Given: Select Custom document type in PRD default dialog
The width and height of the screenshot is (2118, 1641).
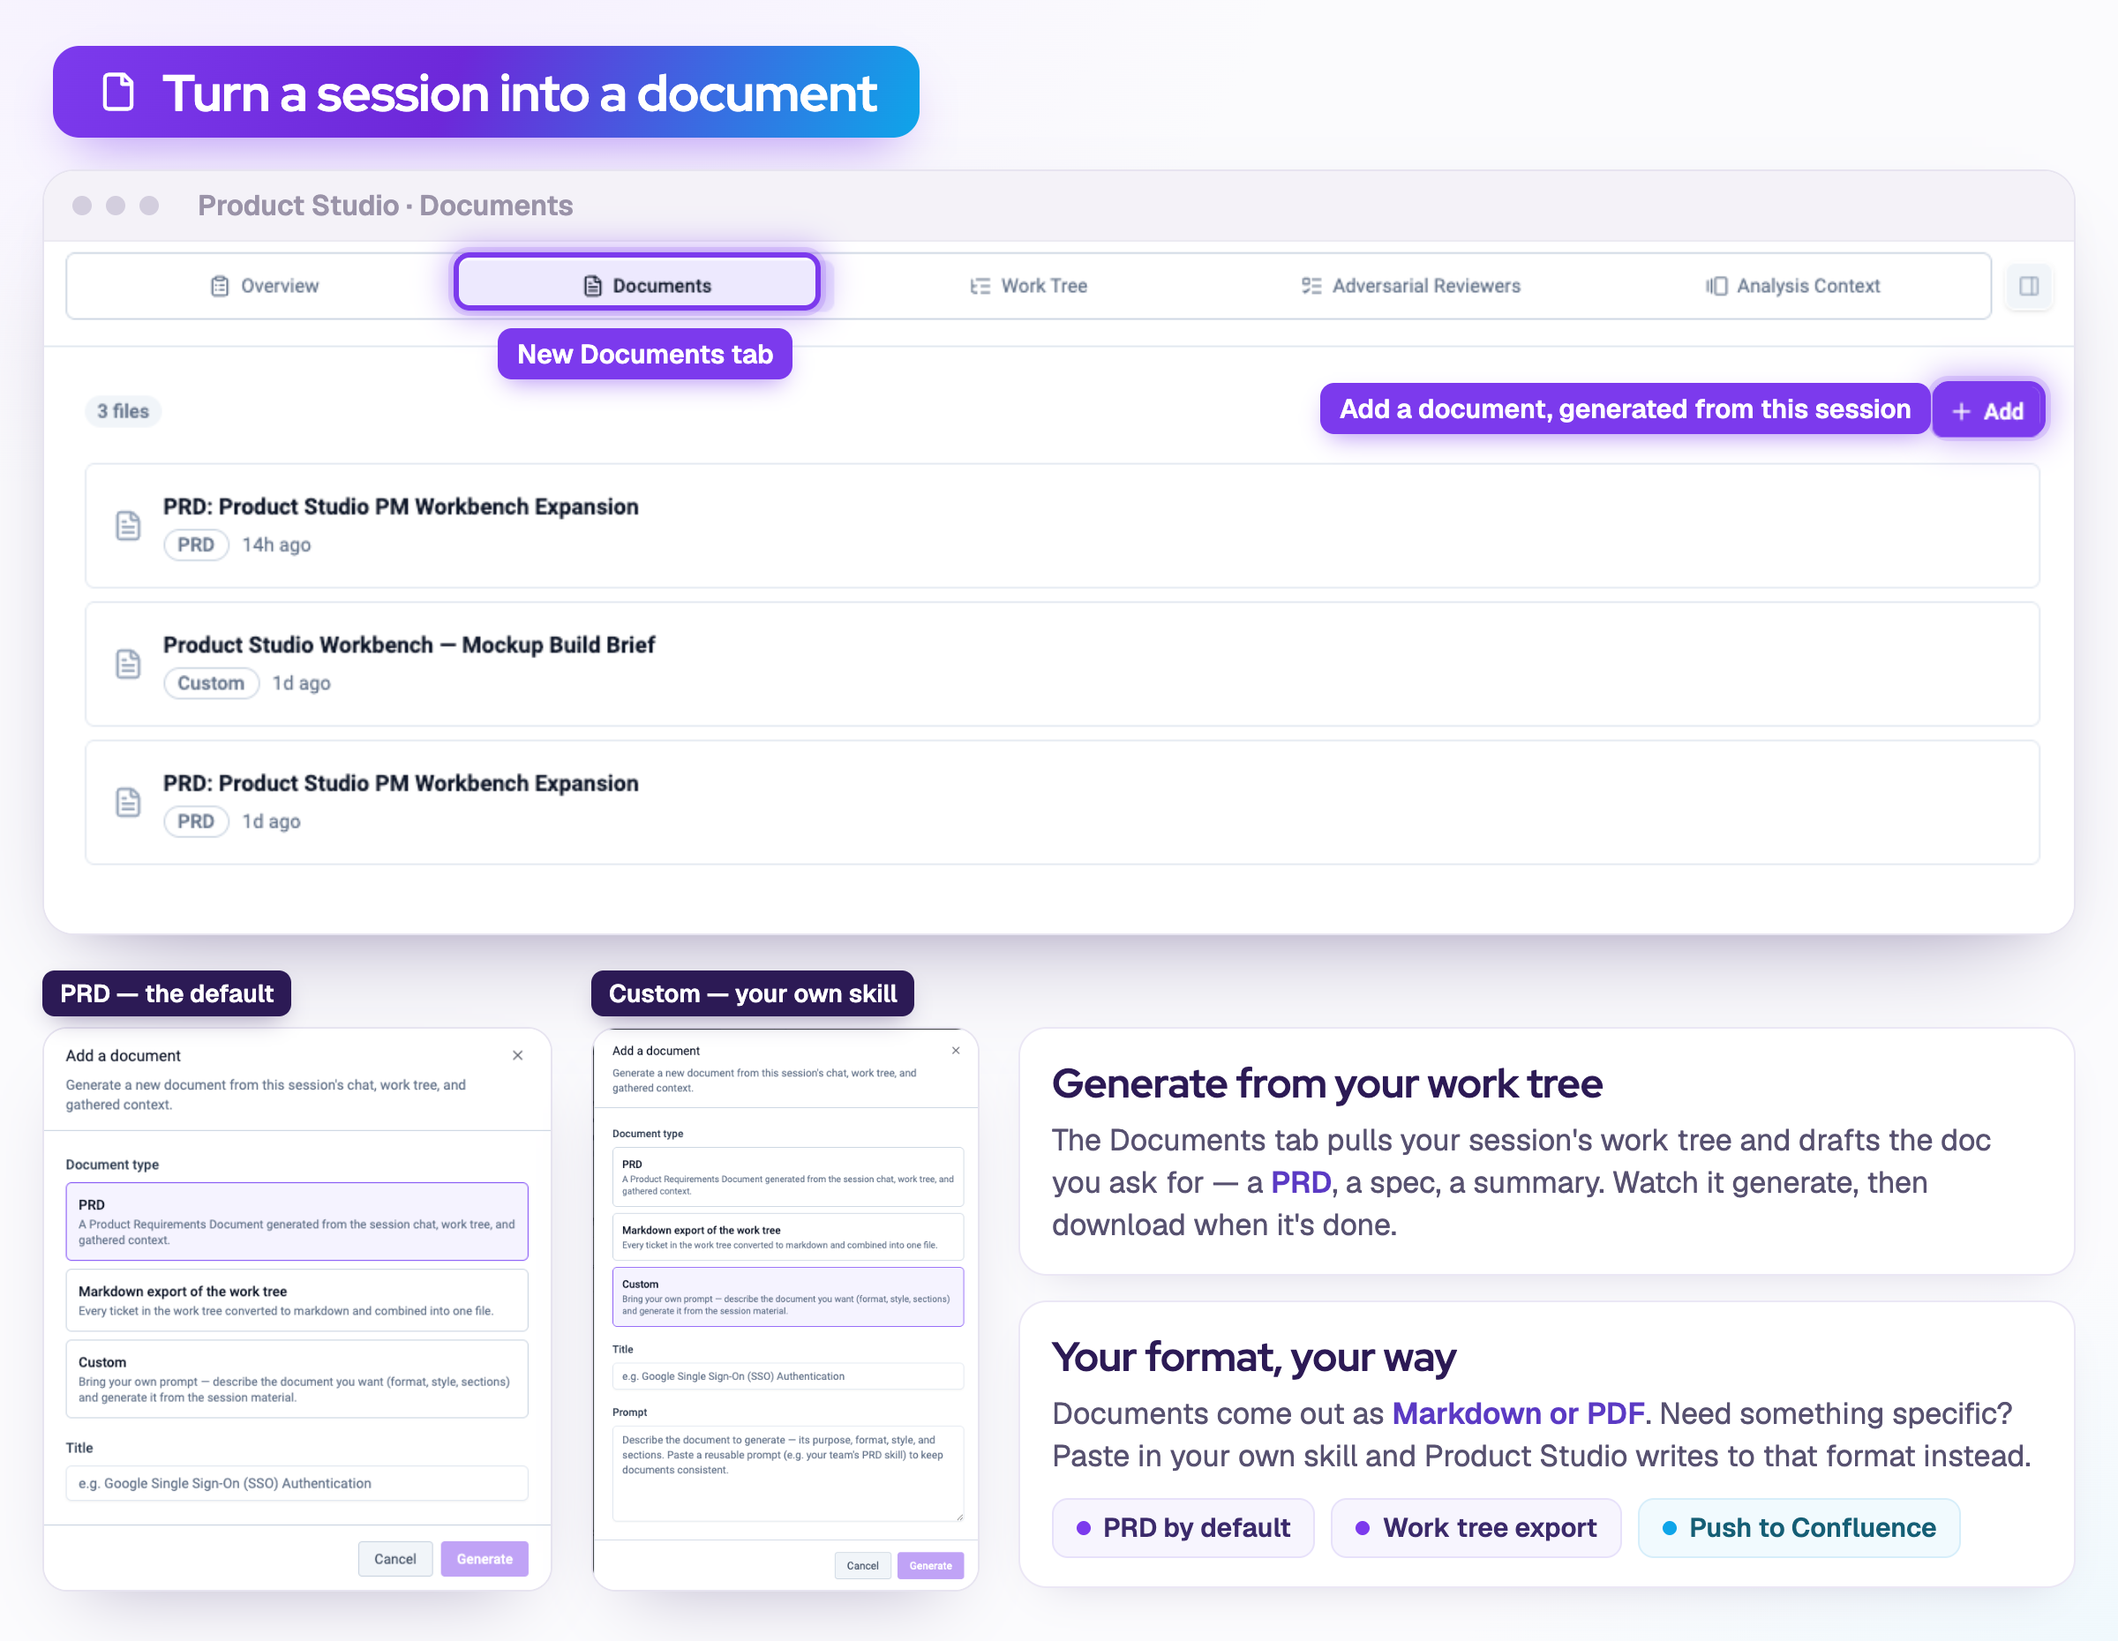Looking at the screenshot, I should click(x=297, y=1379).
